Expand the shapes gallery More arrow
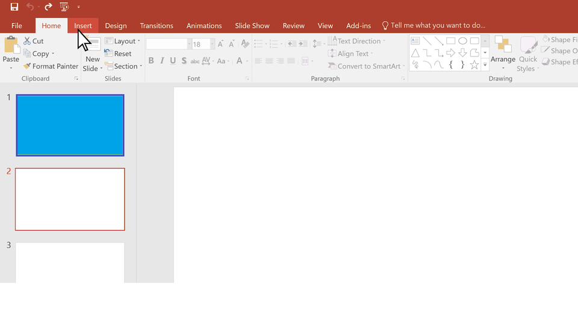 (485, 64)
